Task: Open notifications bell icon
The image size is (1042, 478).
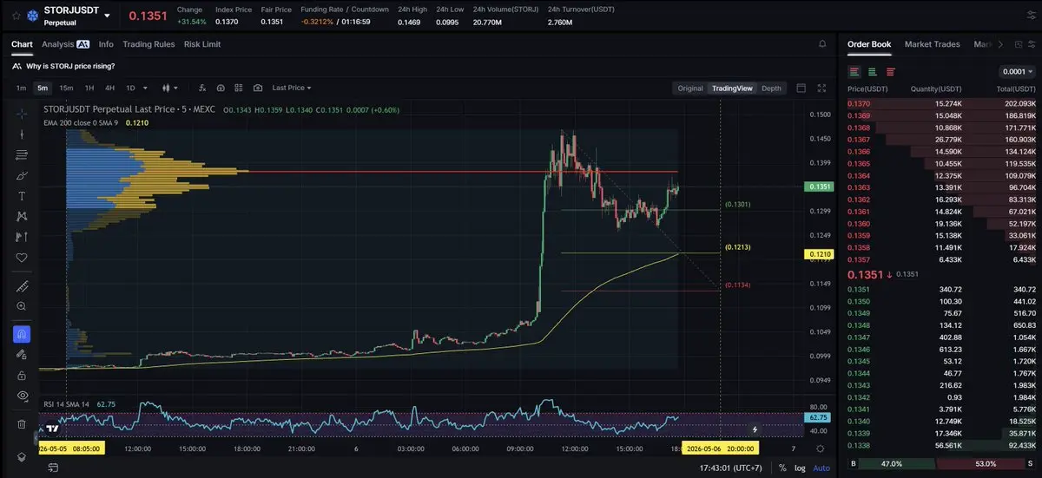Action: pyautogui.click(x=822, y=43)
